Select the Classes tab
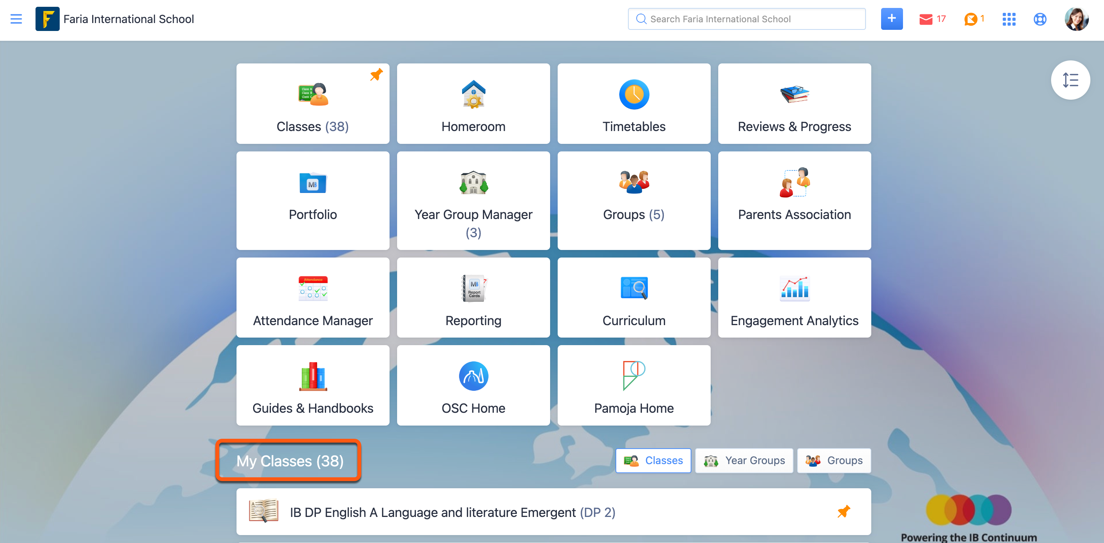 click(653, 460)
